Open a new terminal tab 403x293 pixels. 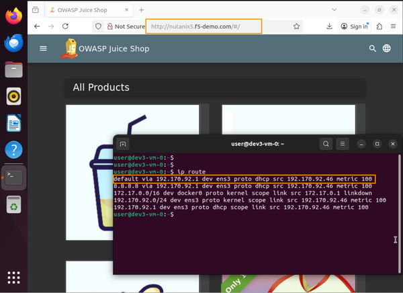pos(123,144)
